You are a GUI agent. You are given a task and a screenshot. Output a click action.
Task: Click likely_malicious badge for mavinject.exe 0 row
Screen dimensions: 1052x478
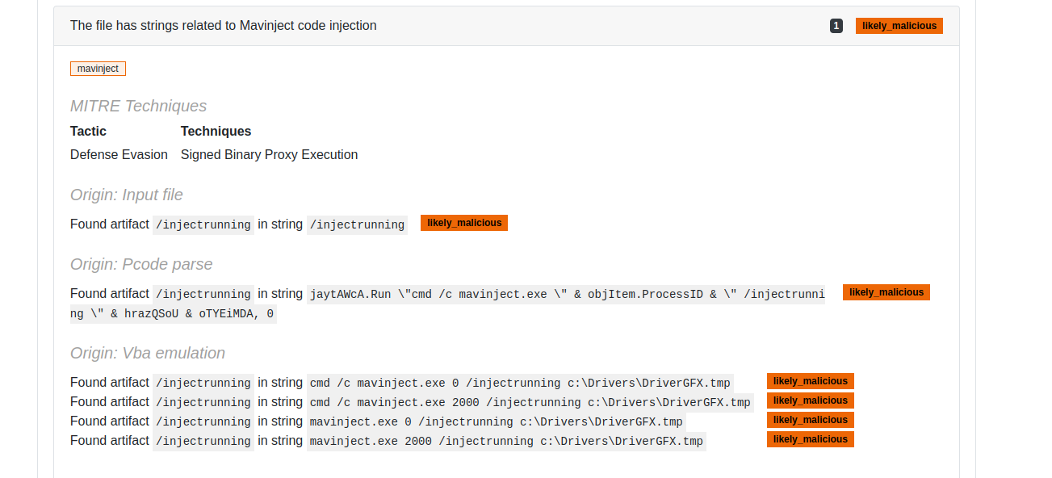click(x=811, y=420)
